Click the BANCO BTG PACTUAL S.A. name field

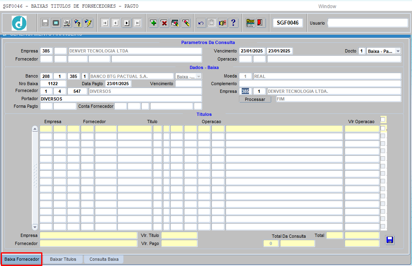pos(132,76)
